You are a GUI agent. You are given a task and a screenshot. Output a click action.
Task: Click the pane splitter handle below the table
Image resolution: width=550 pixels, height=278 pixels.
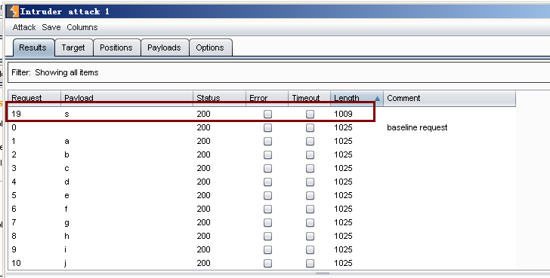point(323,274)
